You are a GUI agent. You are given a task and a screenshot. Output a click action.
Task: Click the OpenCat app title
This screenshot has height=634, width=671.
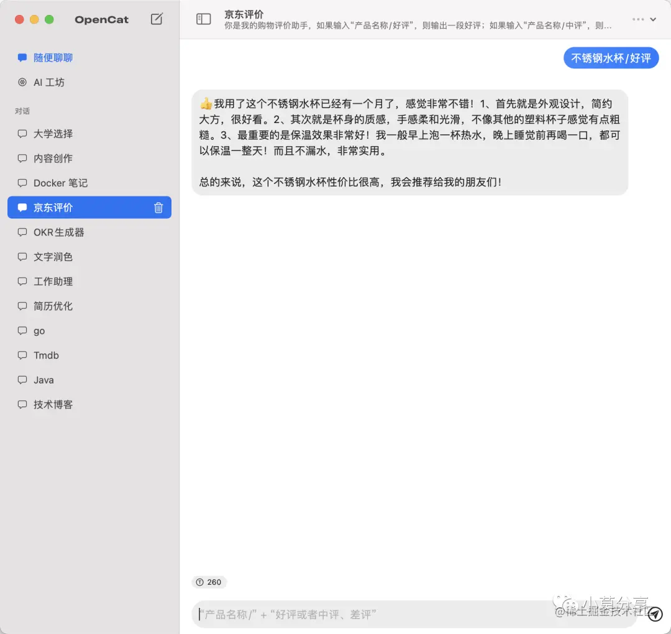coord(102,20)
